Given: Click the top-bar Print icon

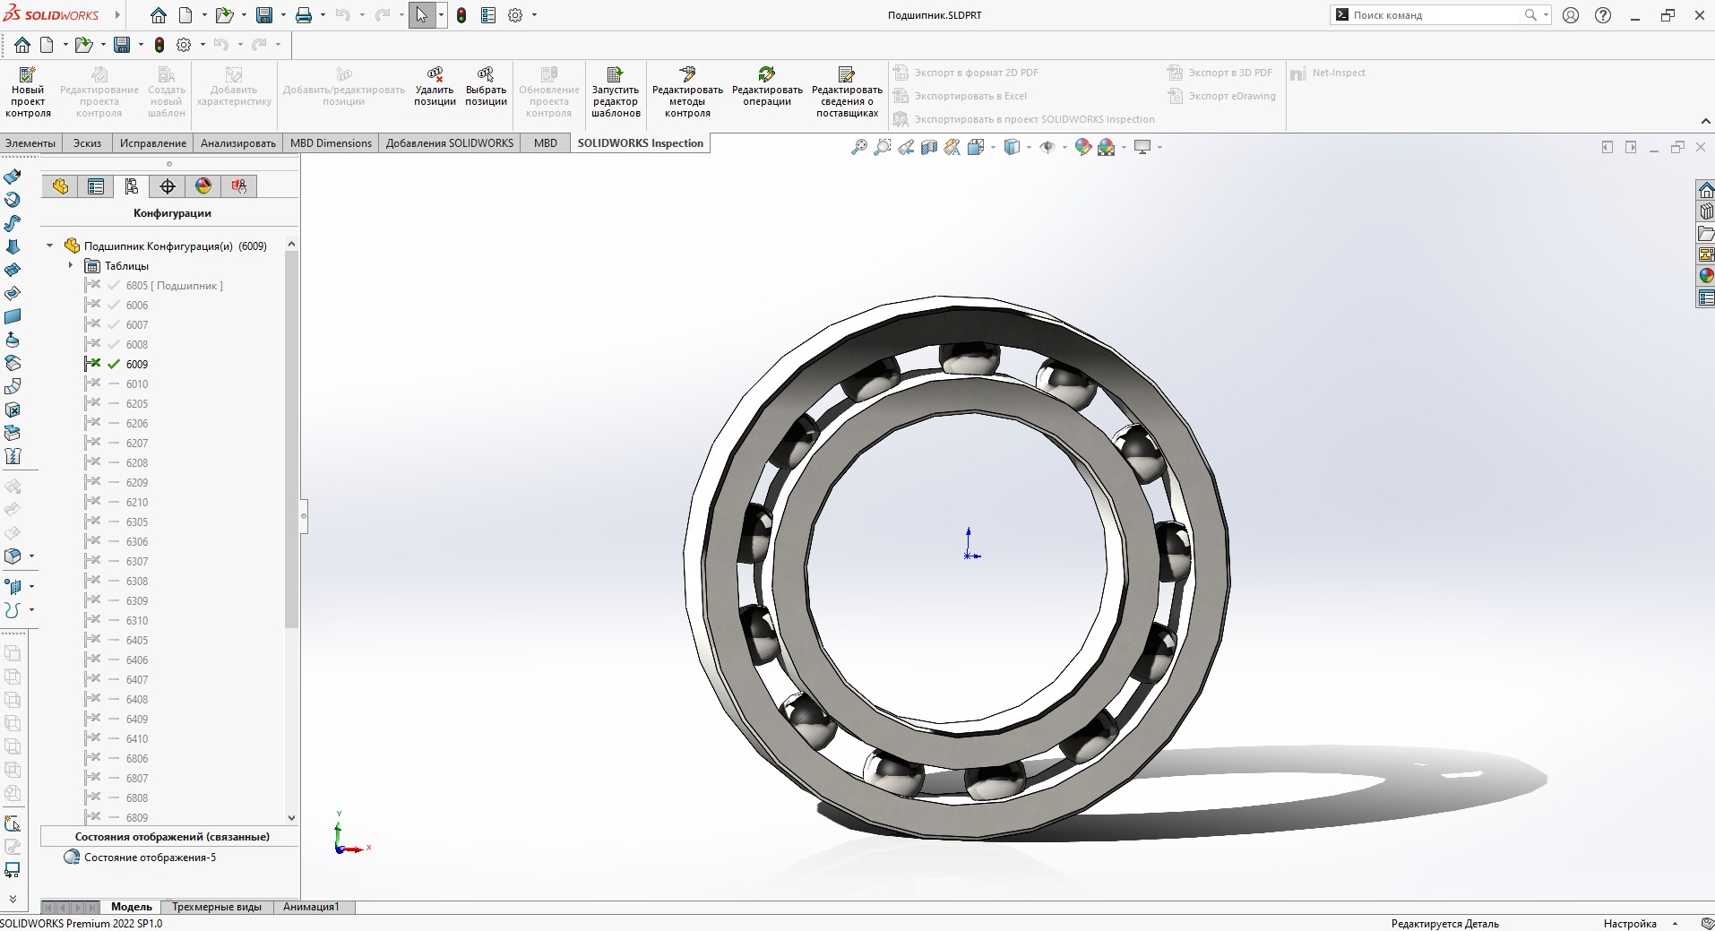Looking at the screenshot, I should (304, 15).
